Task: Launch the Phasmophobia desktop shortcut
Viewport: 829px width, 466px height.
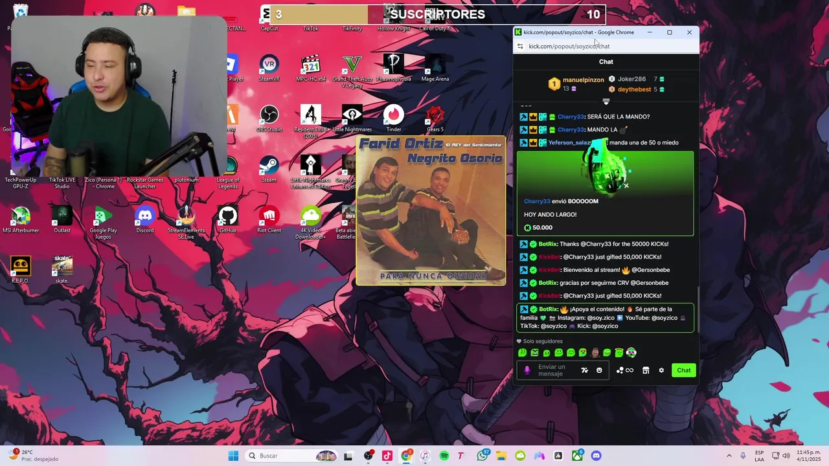Action: (x=394, y=69)
